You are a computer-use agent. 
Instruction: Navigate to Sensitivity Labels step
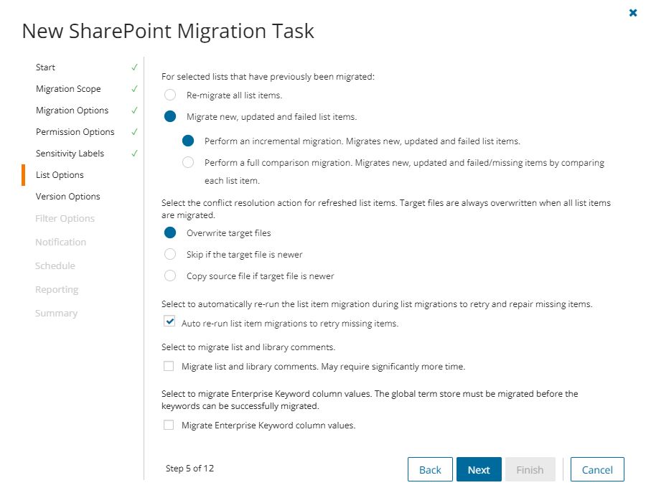click(x=70, y=154)
